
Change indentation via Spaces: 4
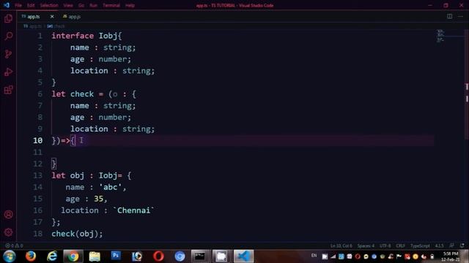tap(366, 245)
